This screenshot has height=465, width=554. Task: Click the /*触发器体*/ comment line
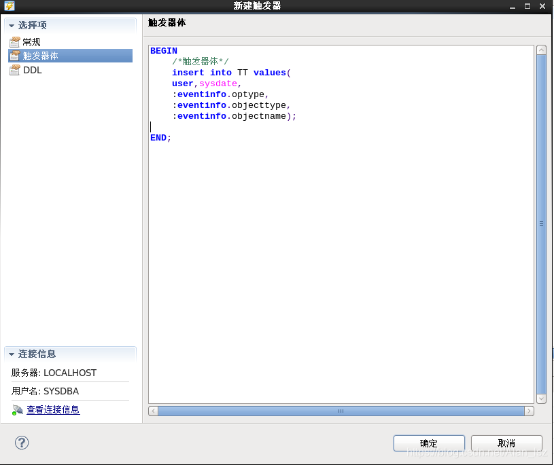point(201,61)
